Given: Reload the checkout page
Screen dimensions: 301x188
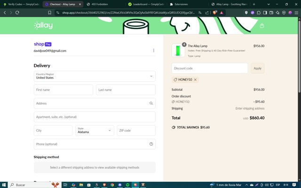Looking at the screenshot, I should tap(17, 13).
